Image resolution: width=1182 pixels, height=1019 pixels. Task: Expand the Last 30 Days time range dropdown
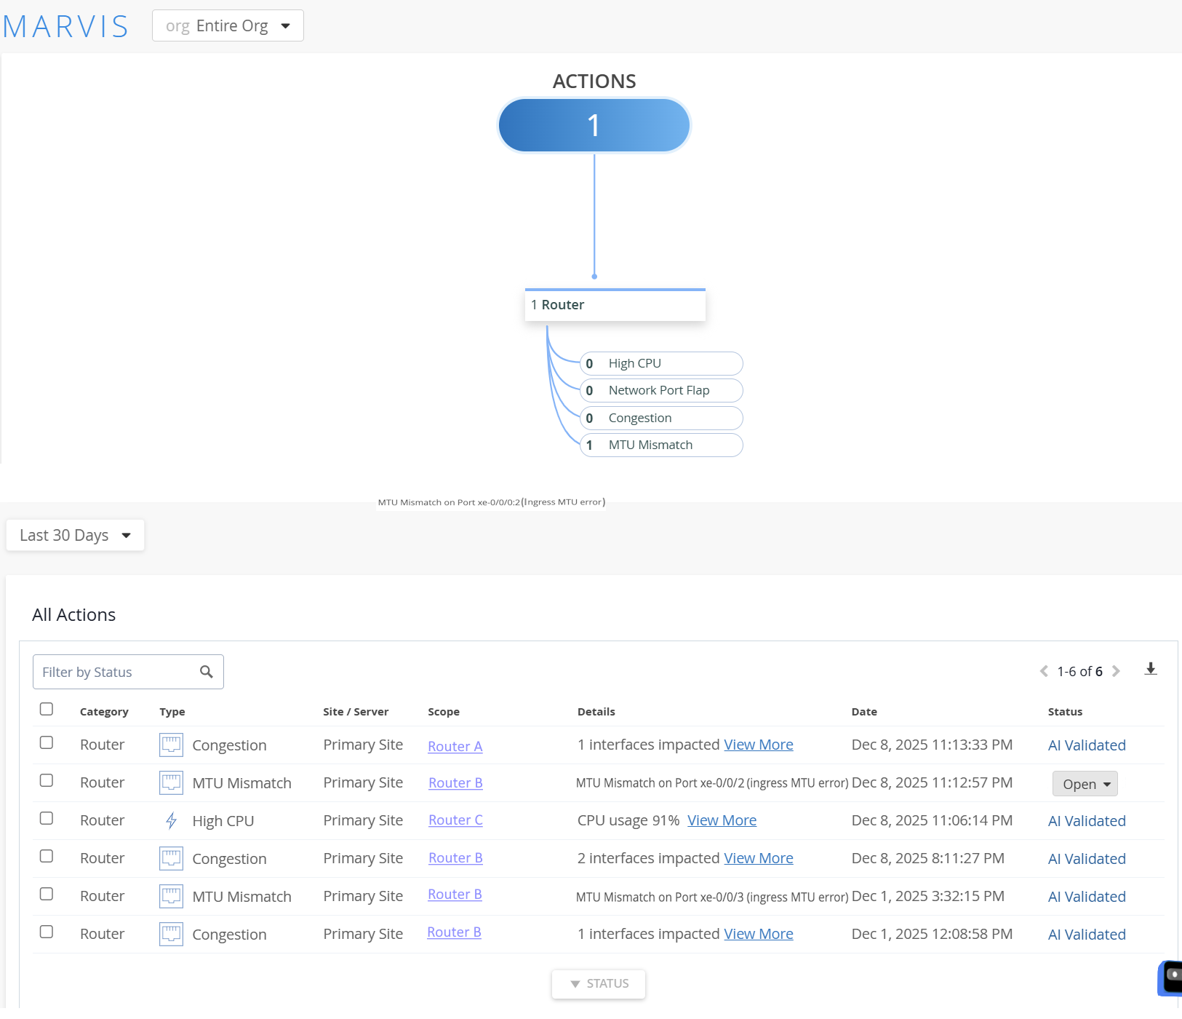click(x=75, y=536)
